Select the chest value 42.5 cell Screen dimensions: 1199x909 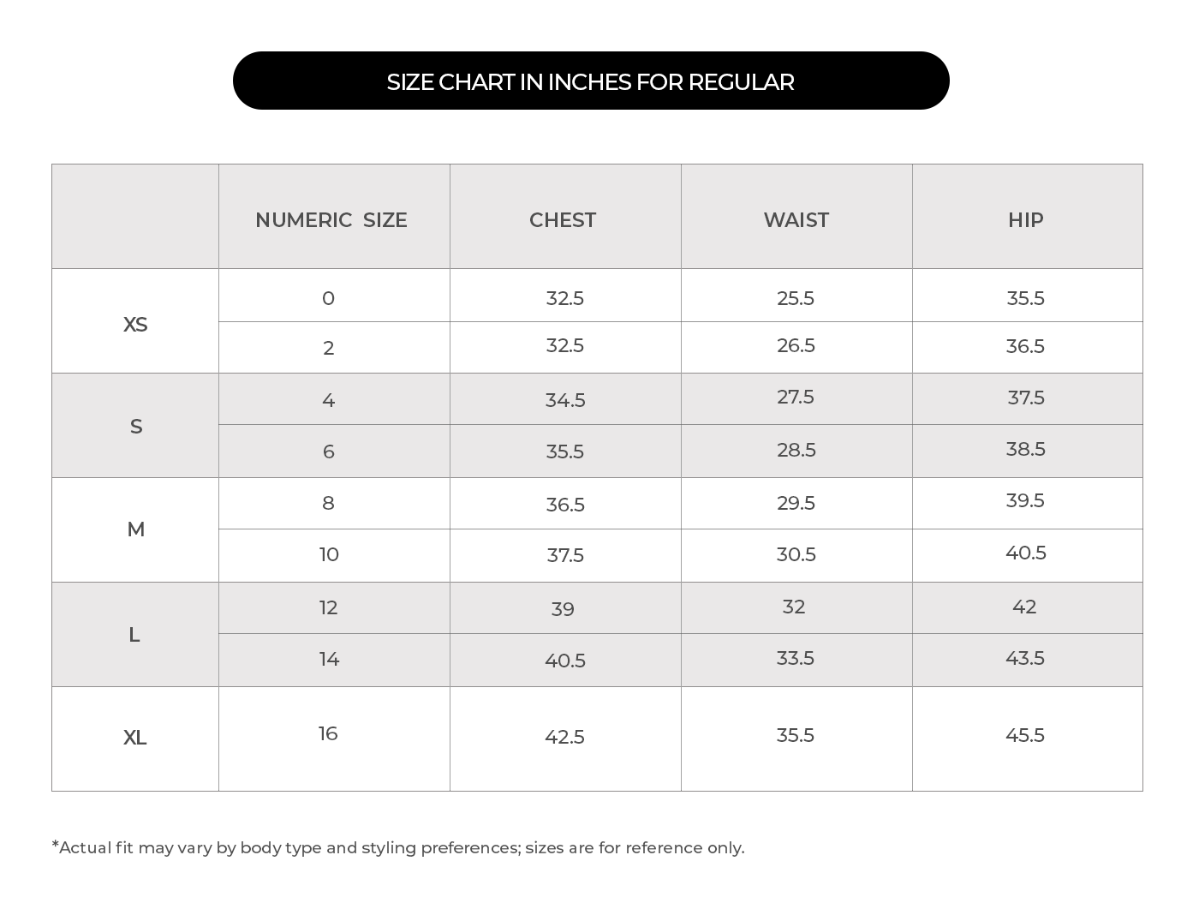(564, 737)
